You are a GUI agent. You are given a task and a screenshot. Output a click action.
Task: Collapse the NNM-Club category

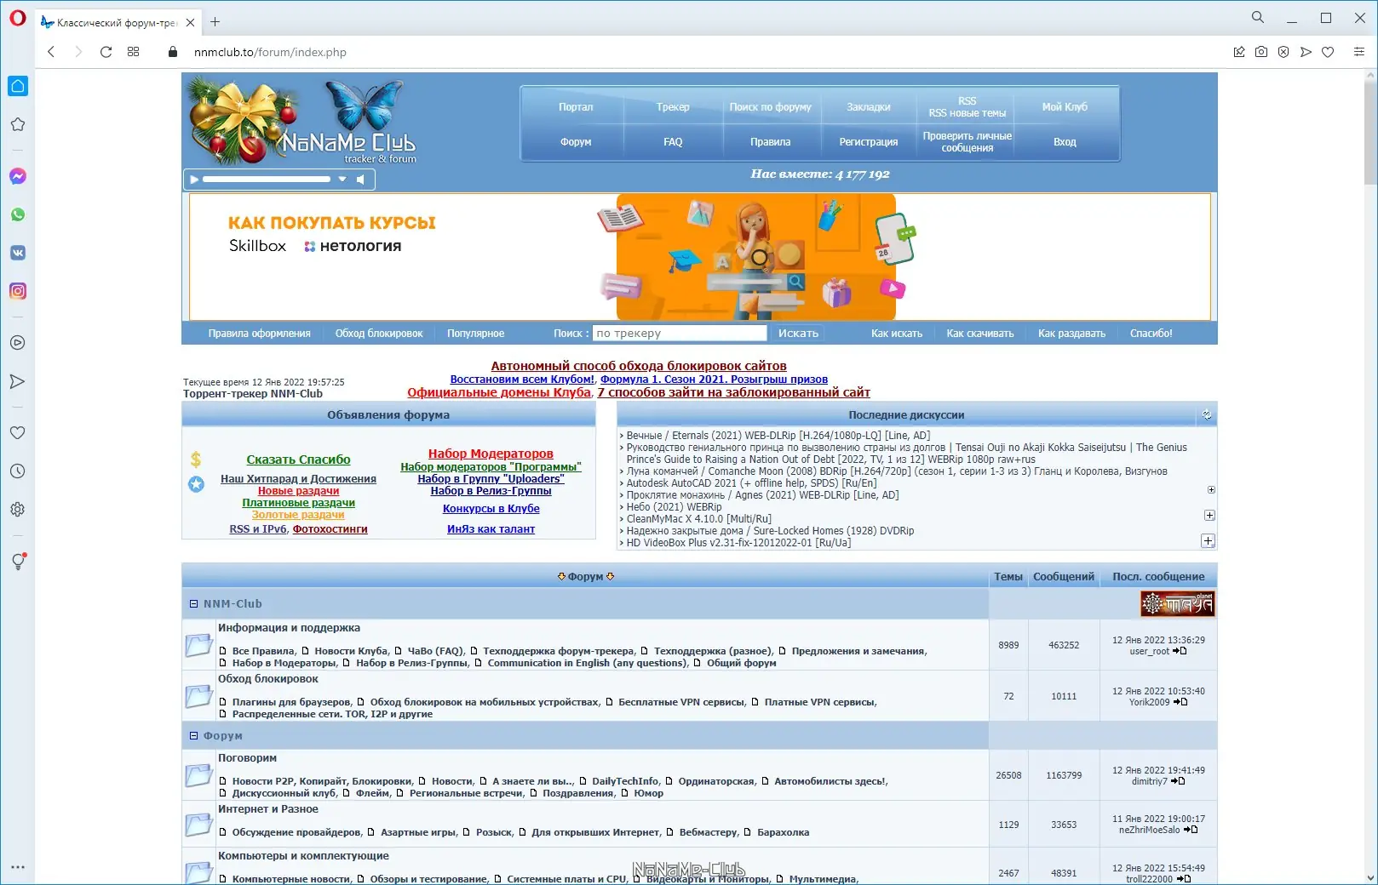(193, 603)
